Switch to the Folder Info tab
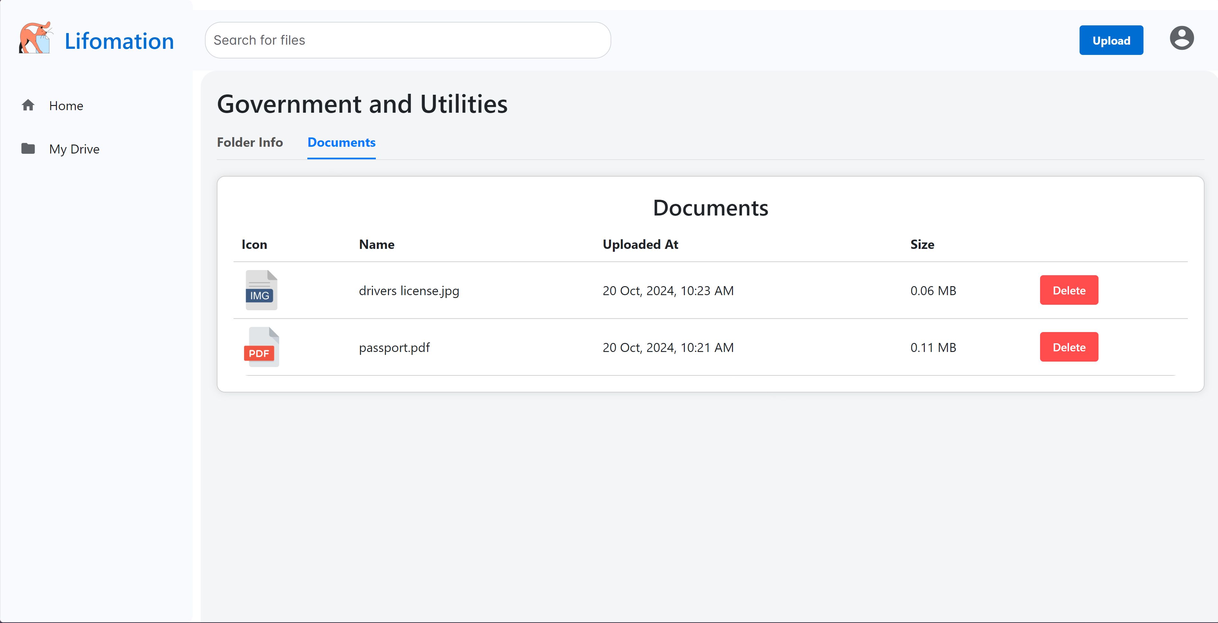The height and width of the screenshot is (623, 1218). pyautogui.click(x=250, y=142)
